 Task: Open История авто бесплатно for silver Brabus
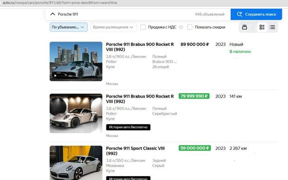[128, 127]
